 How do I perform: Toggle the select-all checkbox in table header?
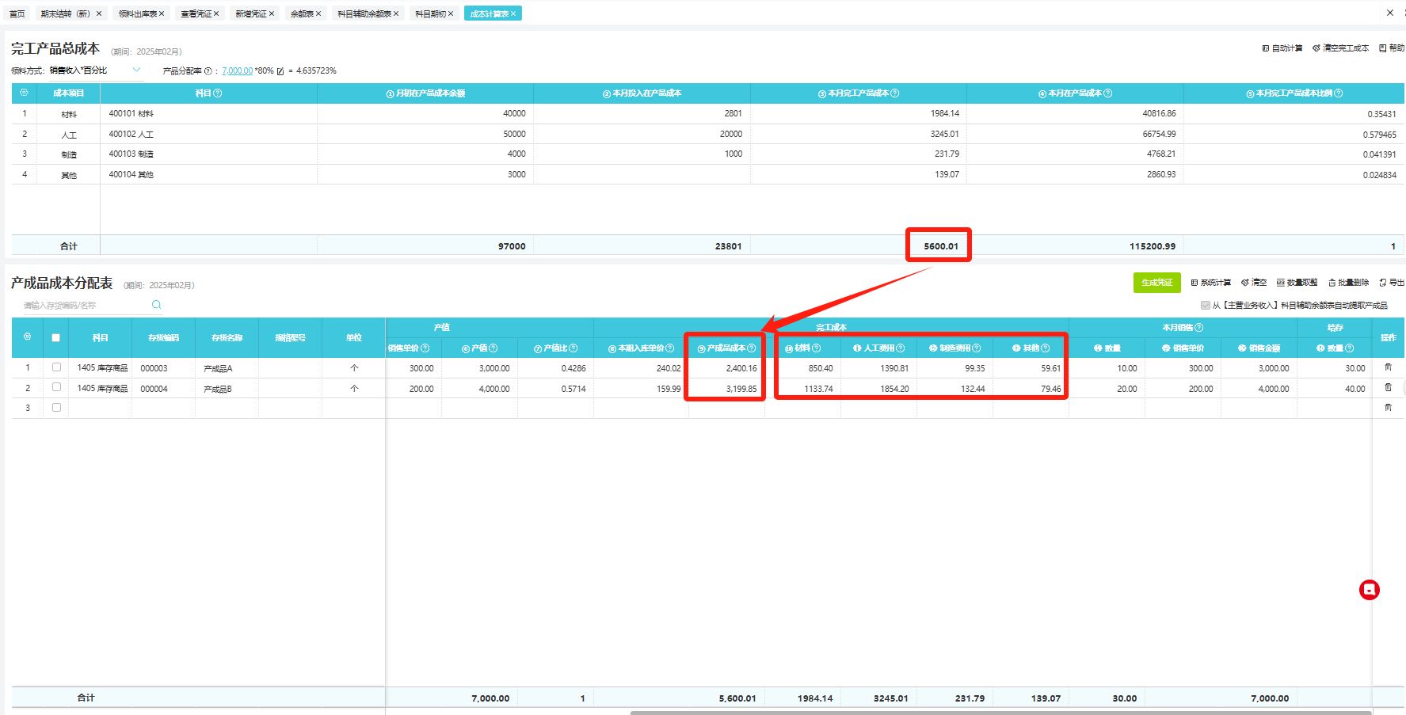(55, 337)
